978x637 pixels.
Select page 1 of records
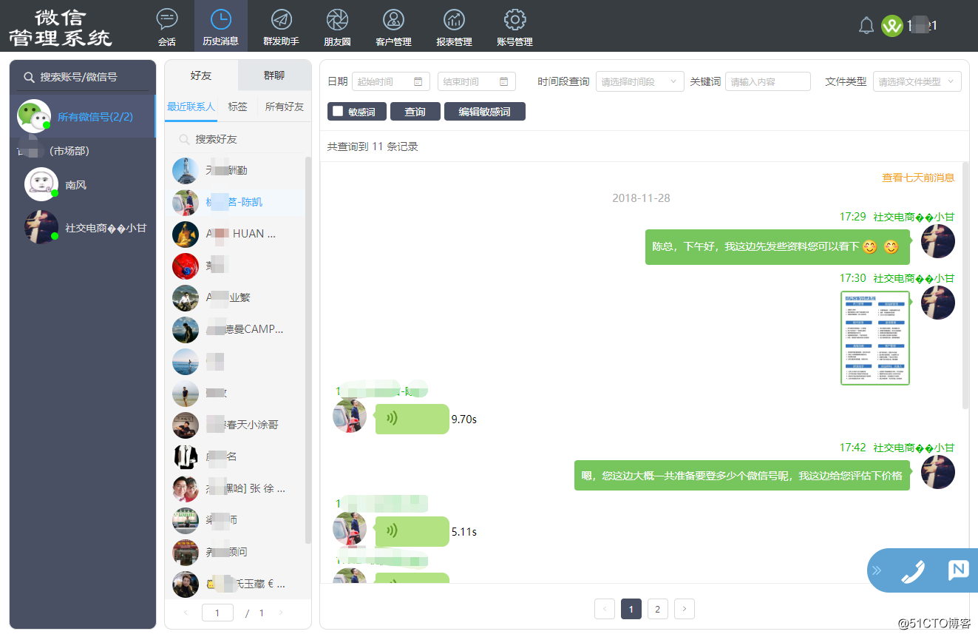pos(631,609)
